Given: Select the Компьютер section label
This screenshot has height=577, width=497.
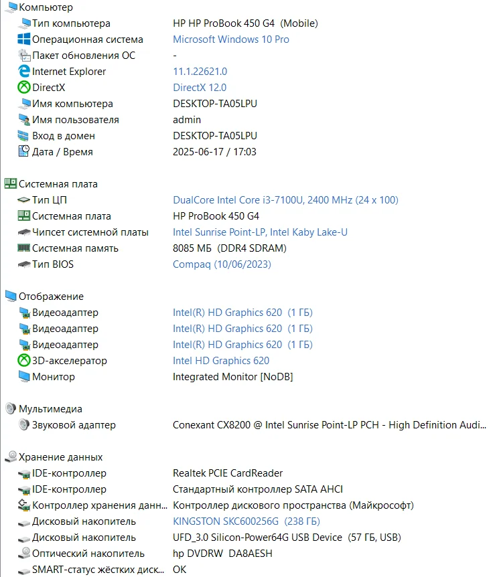Looking at the screenshot, I should (x=46, y=7).
